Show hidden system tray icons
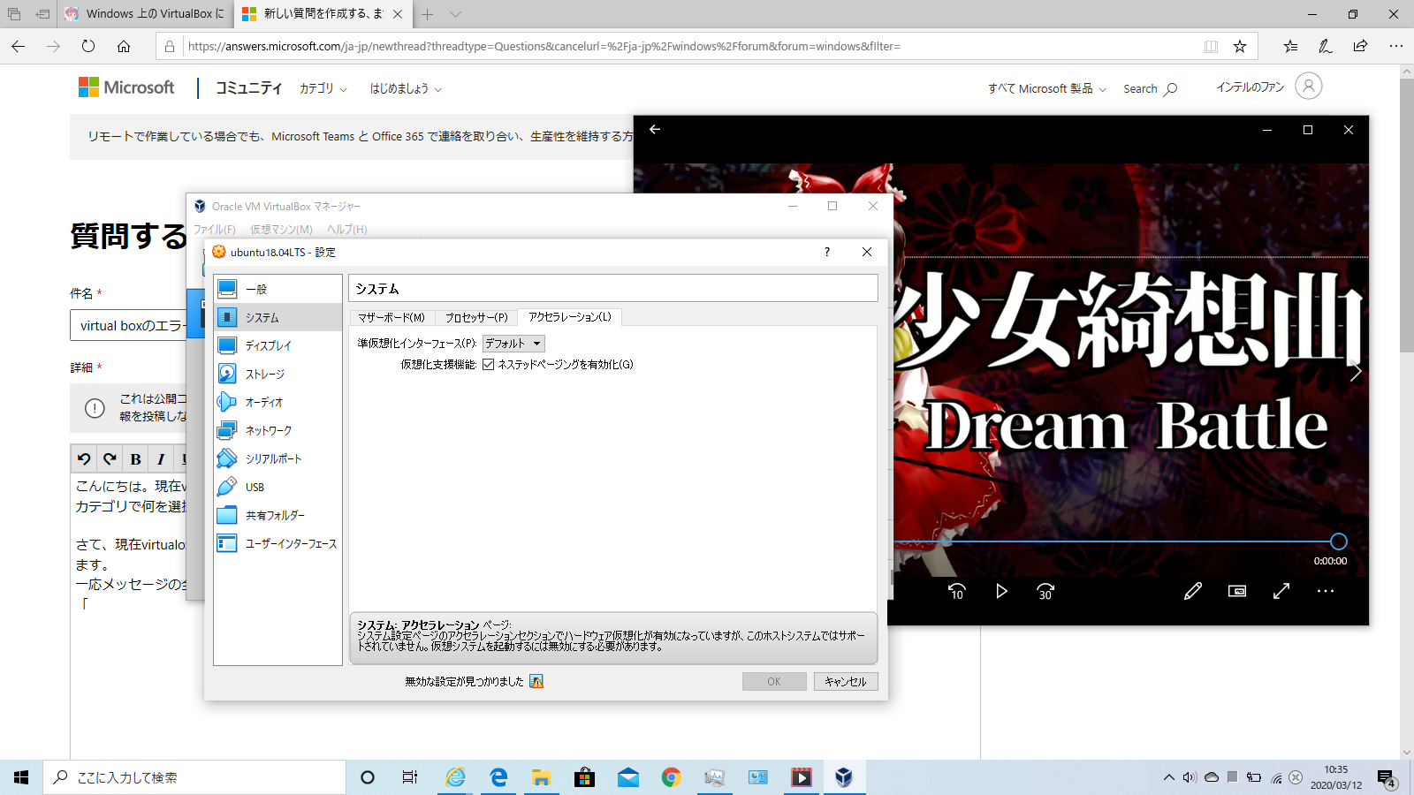The image size is (1414, 795). (x=1168, y=777)
